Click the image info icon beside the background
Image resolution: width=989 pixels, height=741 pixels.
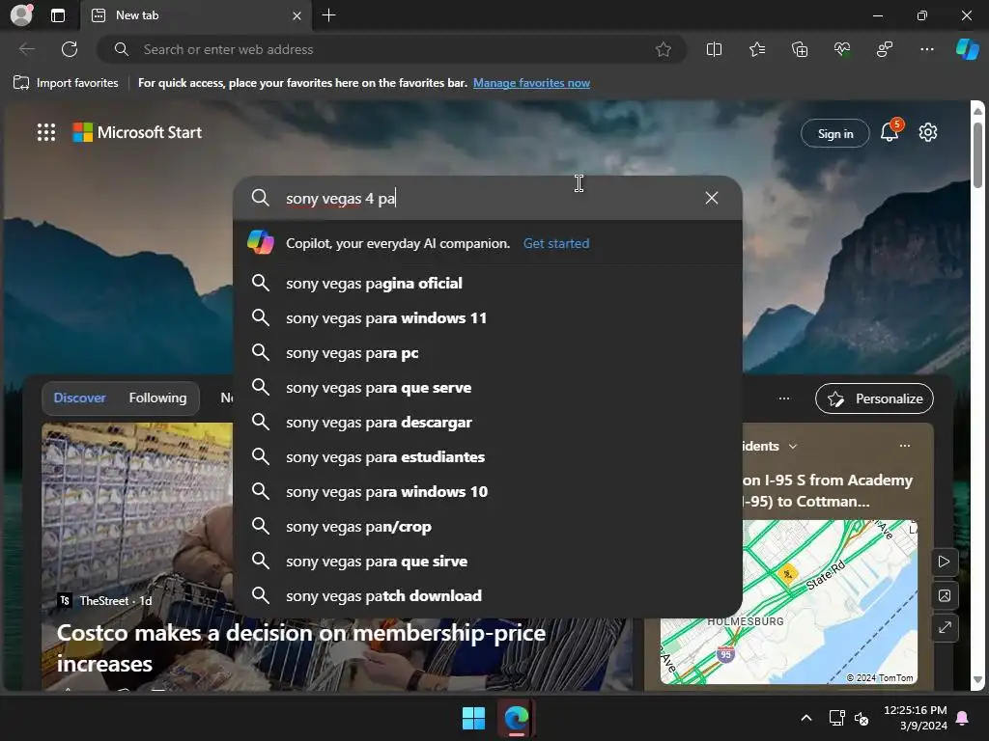945,594
